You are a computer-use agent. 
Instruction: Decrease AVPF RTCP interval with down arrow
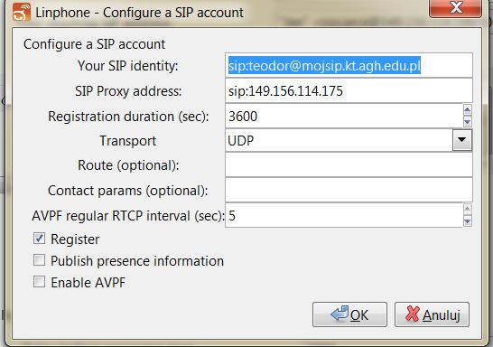pyautogui.click(x=467, y=221)
